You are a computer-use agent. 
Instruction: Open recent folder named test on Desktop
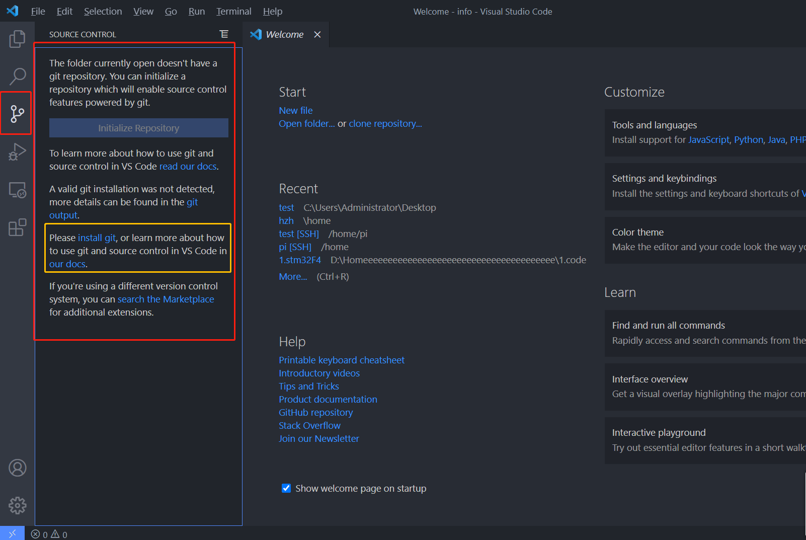tap(286, 207)
